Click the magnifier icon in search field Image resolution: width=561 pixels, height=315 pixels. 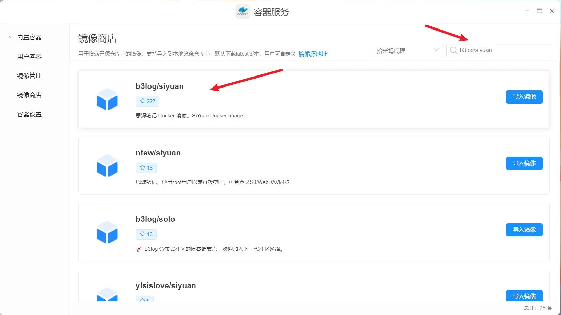click(x=453, y=50)
